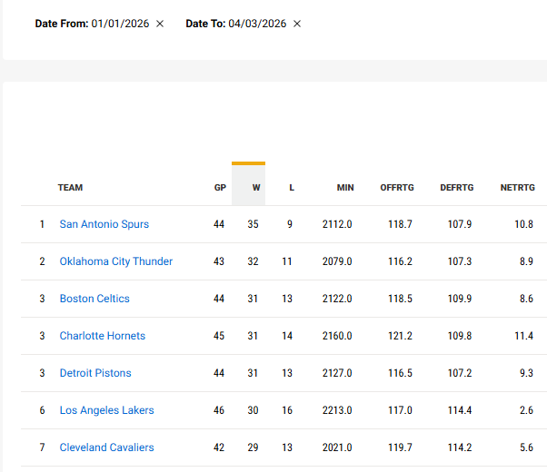
Task: Select Pistons defensive rating 107.2
Action: click(x=460, y=373)
